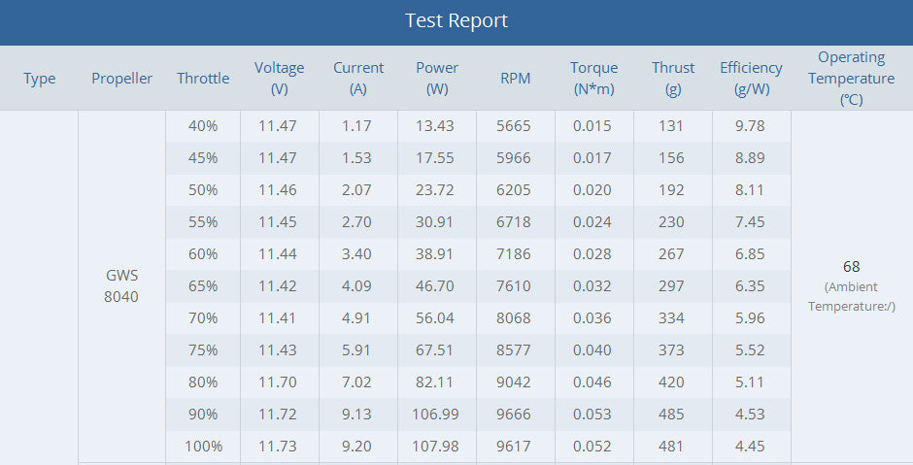Click the efficiency value 9.78
This screenshot has width=913, height=465.
tap(751, 126)
